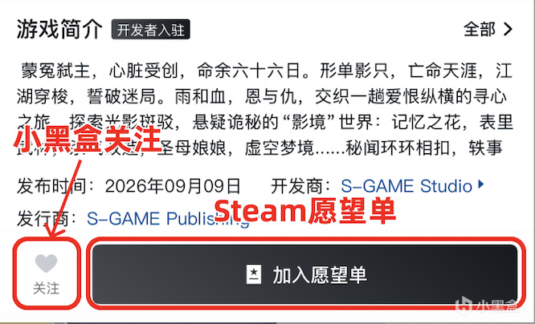The width and height of the screenshot is (535, 324).
Task: Expand the chevron next to 全部
Action: coord(508,30)
